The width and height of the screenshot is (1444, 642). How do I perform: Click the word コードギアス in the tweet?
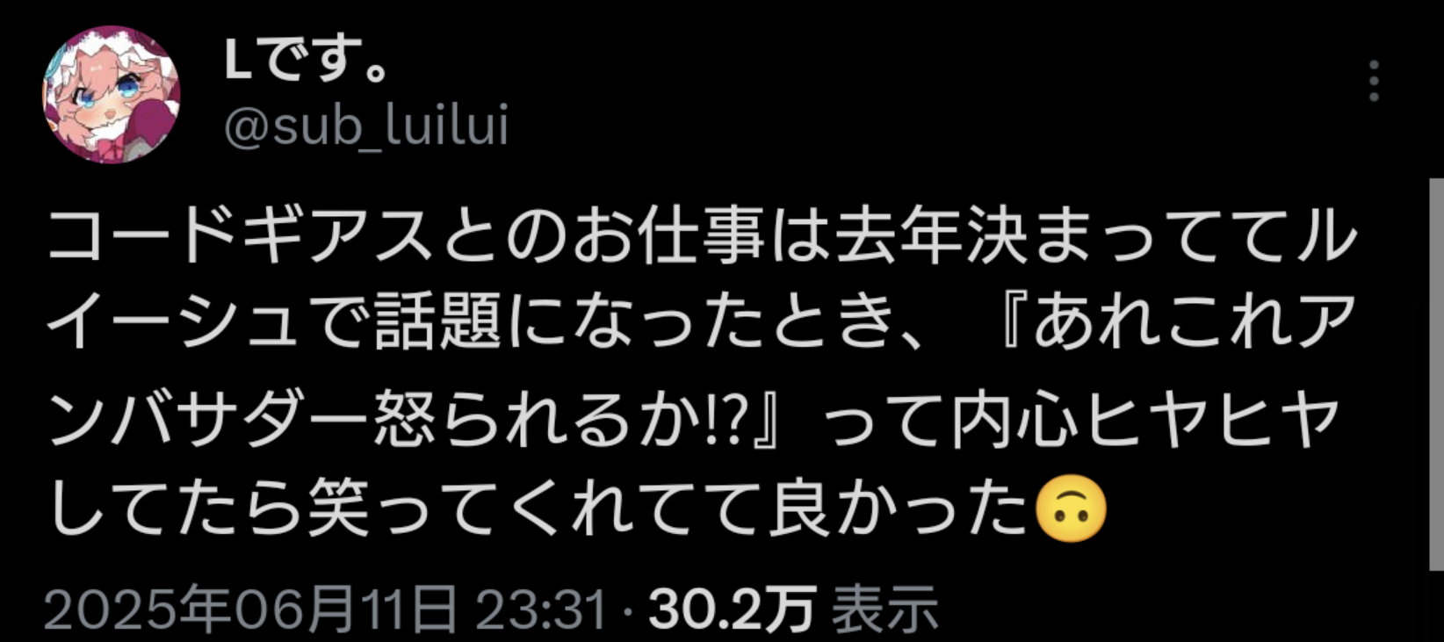pos(240,238)
